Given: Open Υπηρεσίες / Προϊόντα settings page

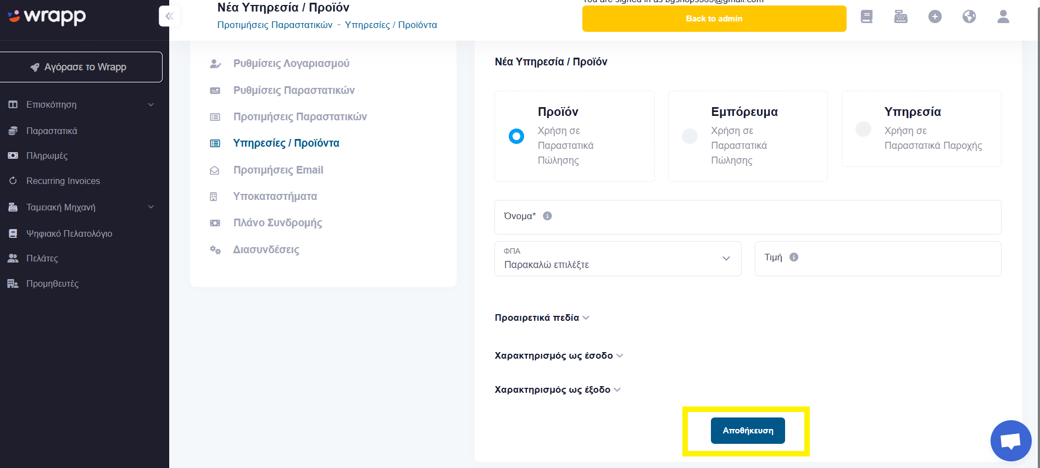Looking at the screenshot, I should 286,143.
